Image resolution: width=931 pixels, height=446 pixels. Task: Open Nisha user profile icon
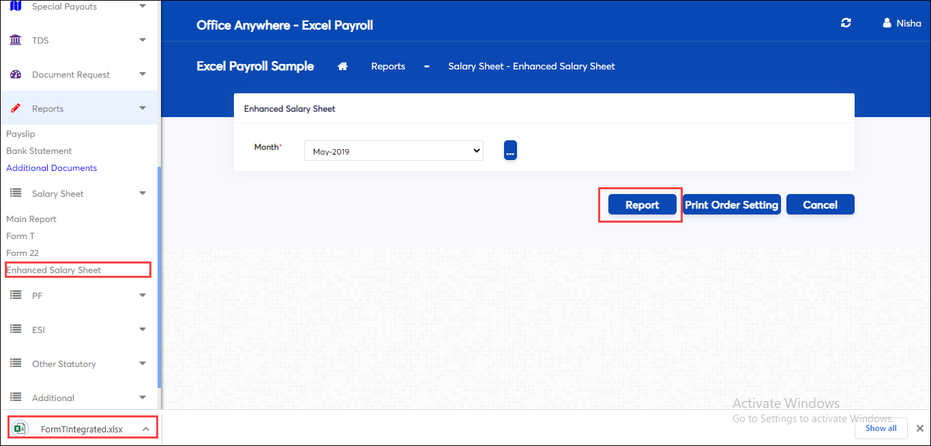[887, 23]
